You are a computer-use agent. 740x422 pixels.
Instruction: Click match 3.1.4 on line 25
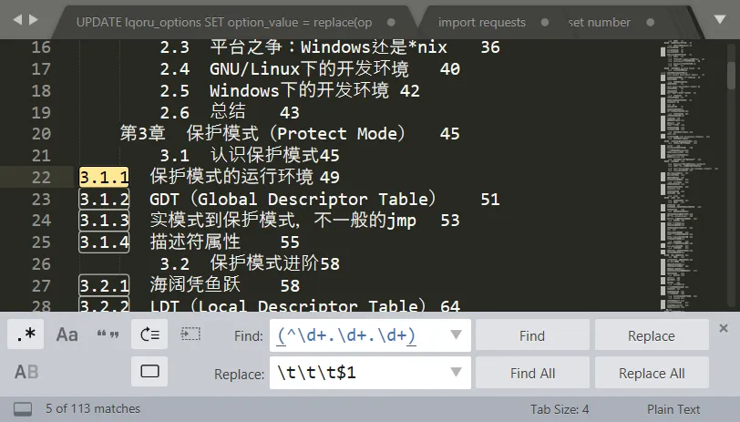pos(104,242)
